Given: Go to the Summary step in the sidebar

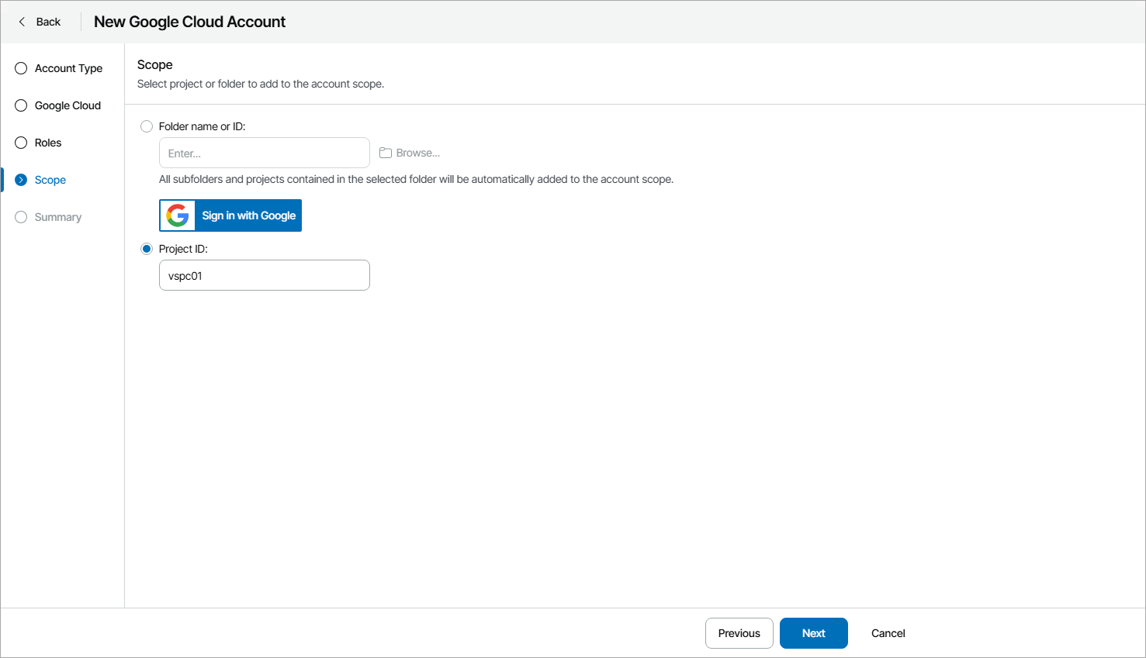Looking at the screenshot, I should 57,217.
